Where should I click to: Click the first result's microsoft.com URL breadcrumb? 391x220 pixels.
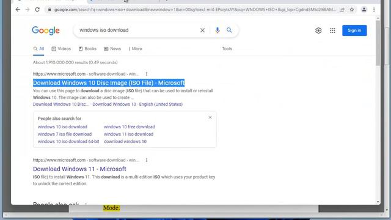click(x=86, y=74)
